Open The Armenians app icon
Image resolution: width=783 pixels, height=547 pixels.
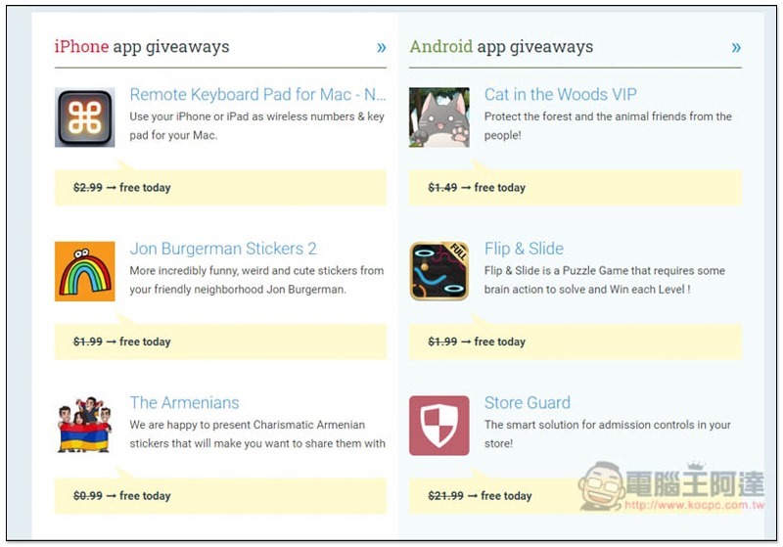[84, 426]
